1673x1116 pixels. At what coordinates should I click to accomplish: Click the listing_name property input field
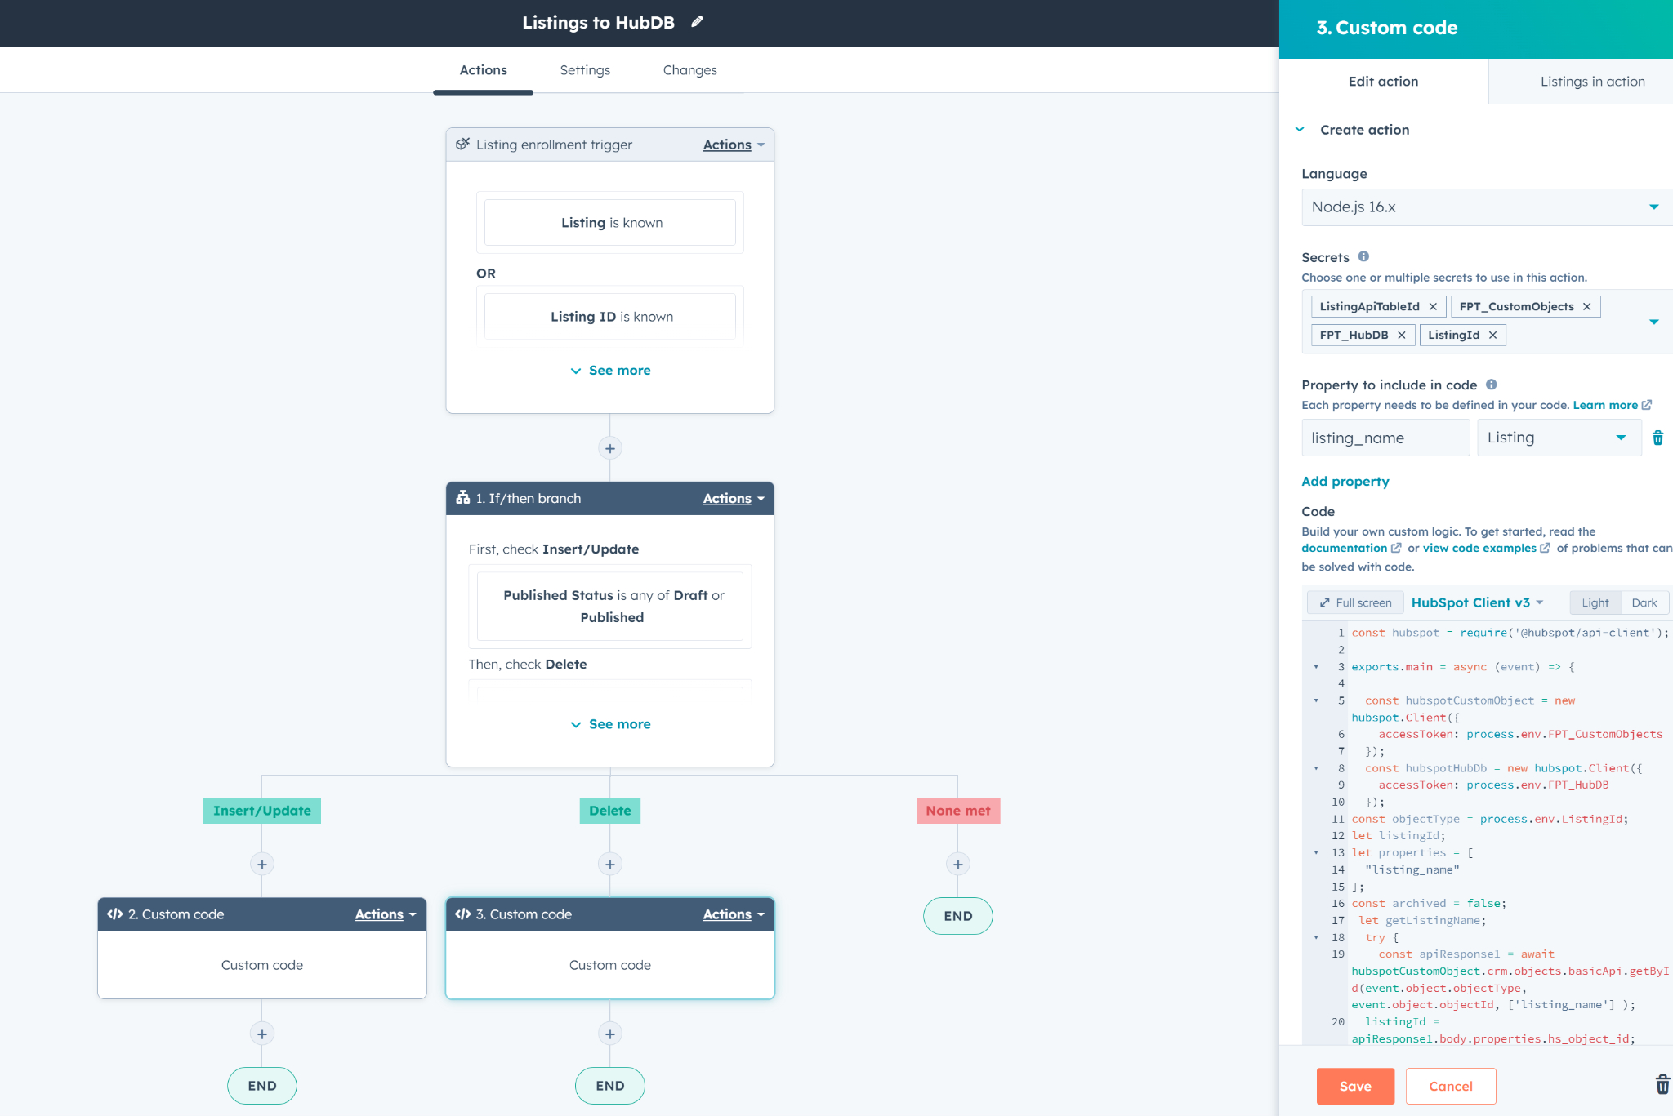tap(1385, 438)
